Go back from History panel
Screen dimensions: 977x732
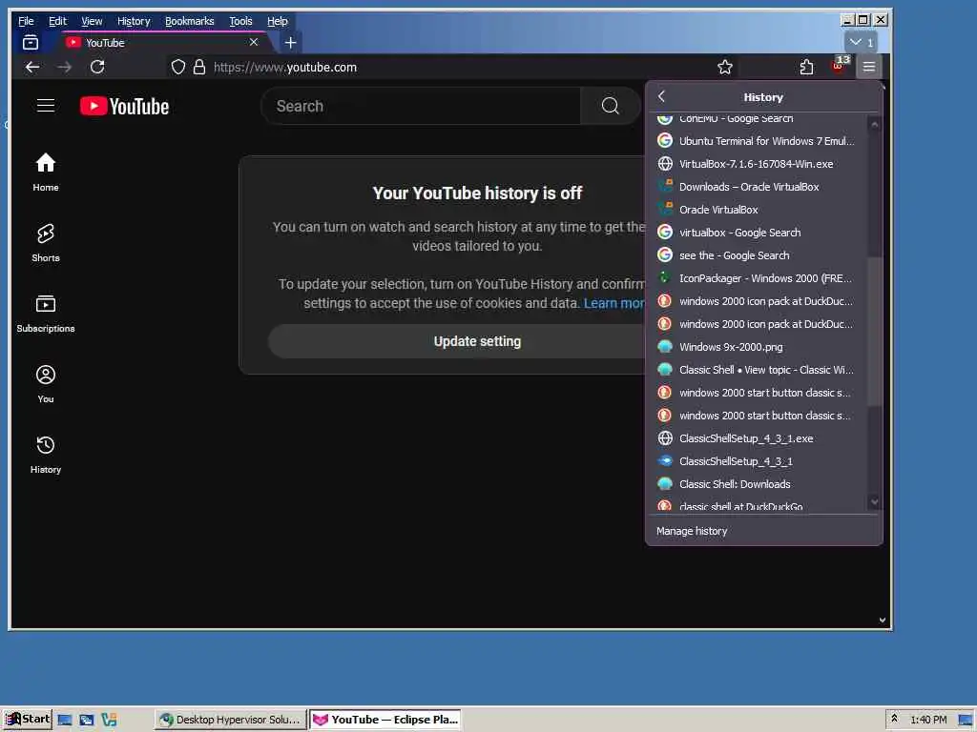pyautogui.click(x=662, y=96)
